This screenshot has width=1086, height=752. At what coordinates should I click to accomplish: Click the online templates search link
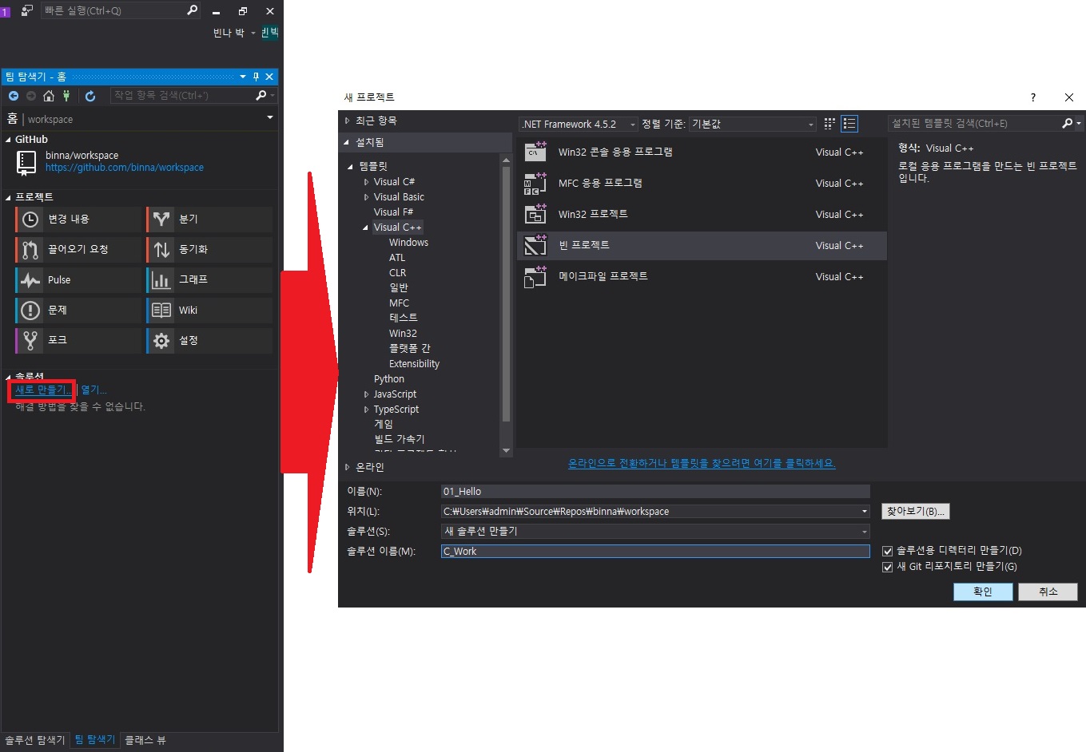702,463
